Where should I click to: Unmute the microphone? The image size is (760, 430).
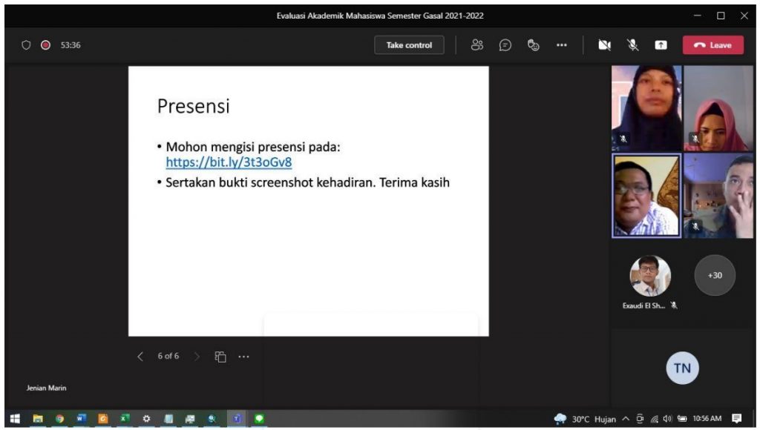(x=632, y=45)
